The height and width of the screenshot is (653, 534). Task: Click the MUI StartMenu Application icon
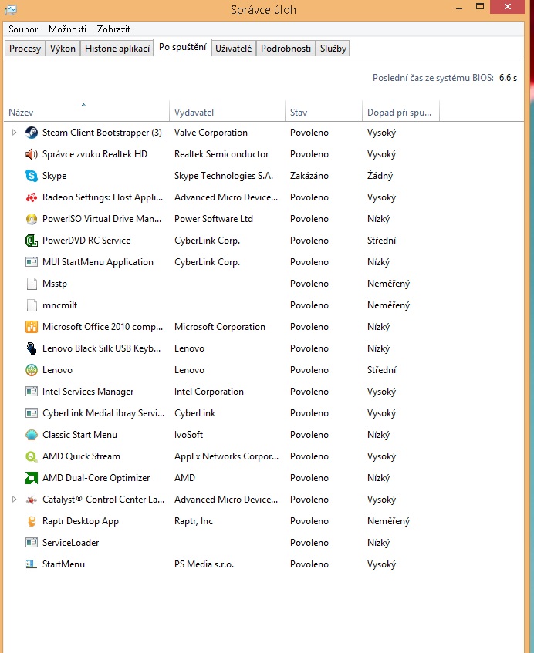tap(32, 262)
